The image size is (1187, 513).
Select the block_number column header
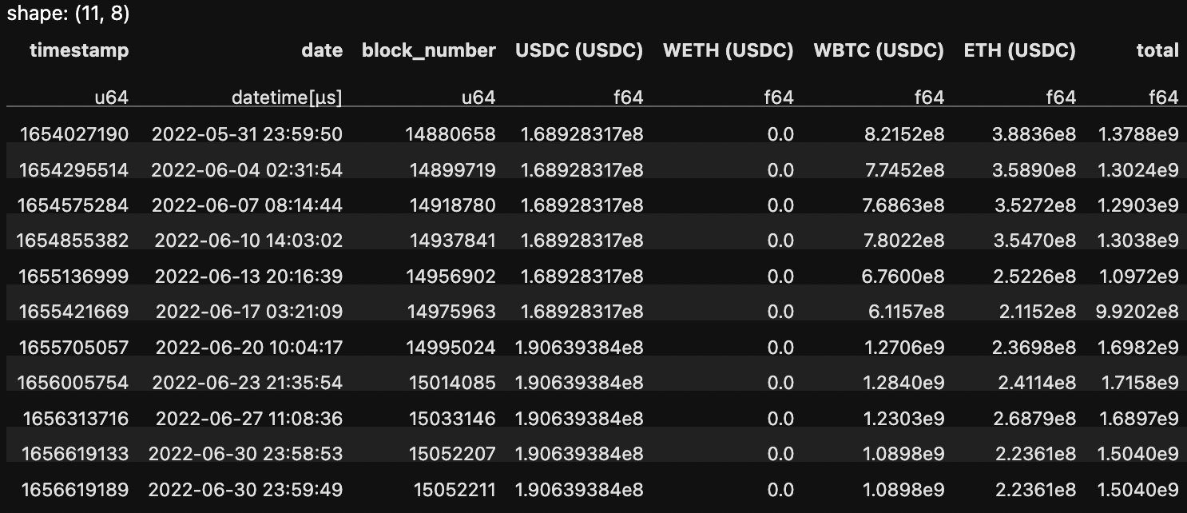pos(429,51)
